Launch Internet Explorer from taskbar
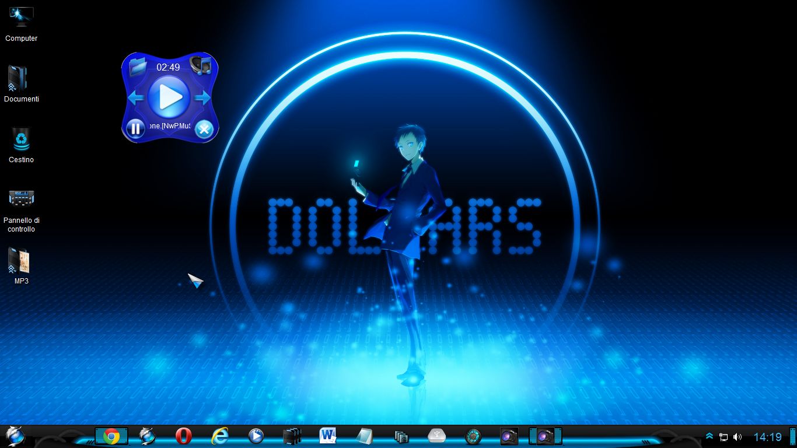Image resolution: width=797 pixels, height=448 pixels. coord(219,436)
